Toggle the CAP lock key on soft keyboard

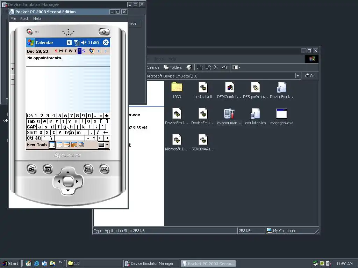pyautogui.click(x=31, y=127)
